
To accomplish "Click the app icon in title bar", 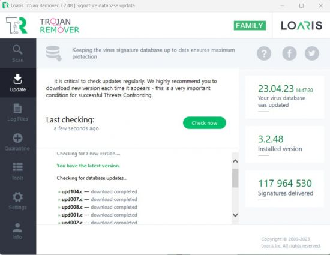I will coord(5,5).
